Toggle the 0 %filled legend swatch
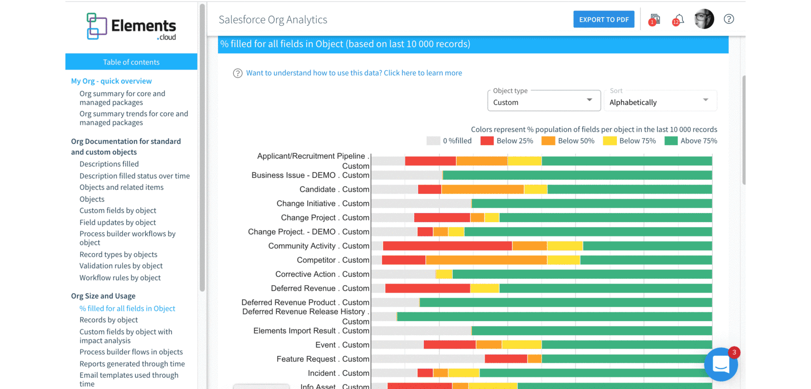The image size is (811, 389). click(x=433, y=141)
